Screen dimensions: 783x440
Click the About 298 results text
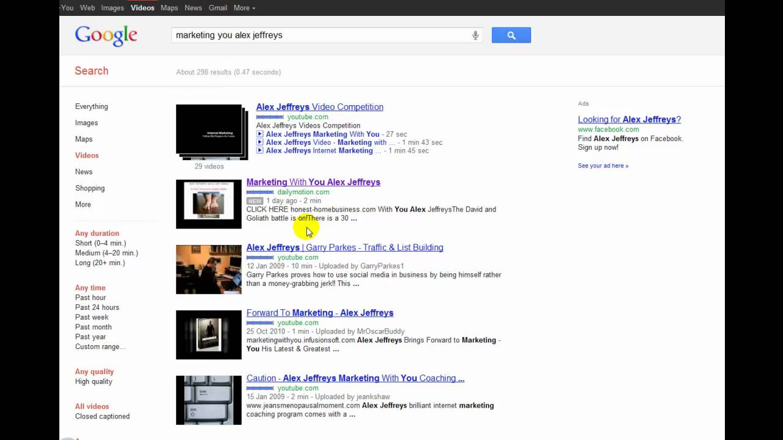pyautogui.click(x=228, y=72)
